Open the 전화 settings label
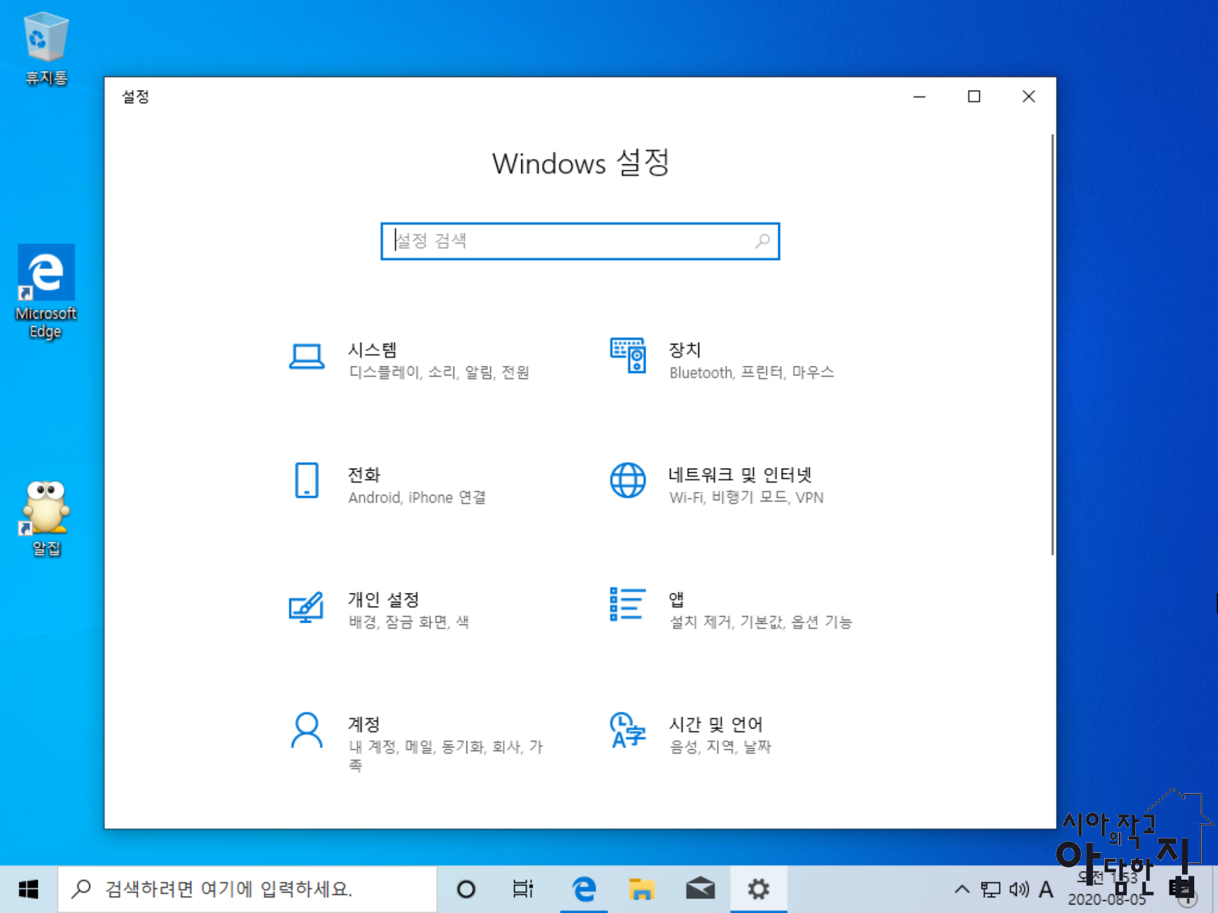This screenshot has height=913, width=1218. tap(364, 474)
